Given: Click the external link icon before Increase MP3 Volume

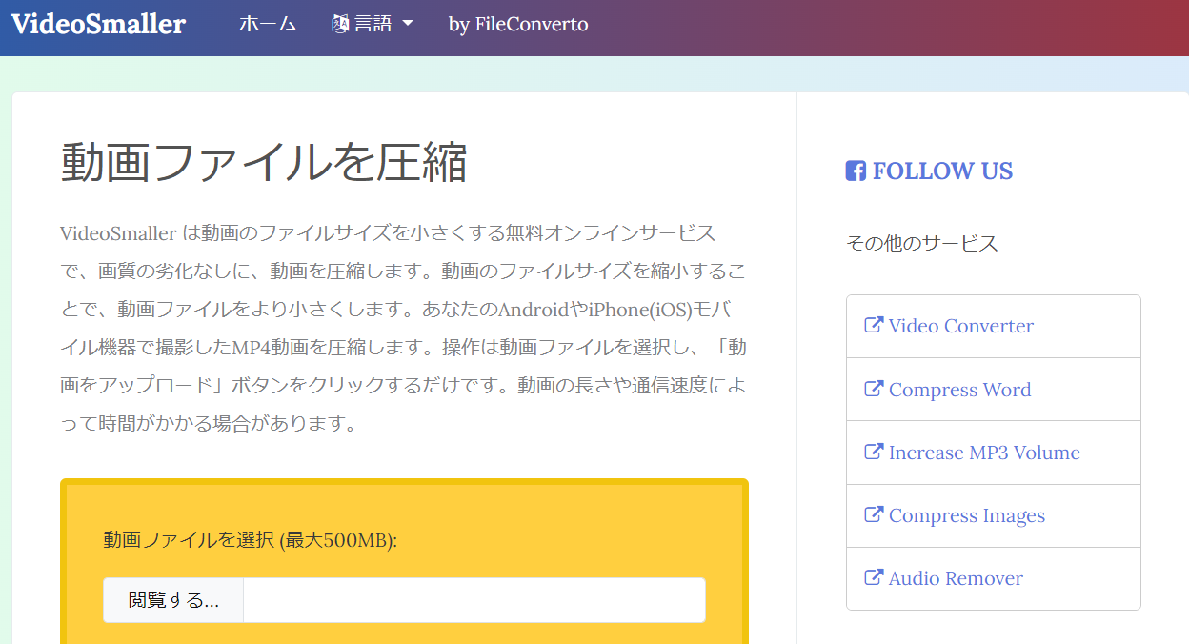Looking at the screenshot, I should pos(874,452).
